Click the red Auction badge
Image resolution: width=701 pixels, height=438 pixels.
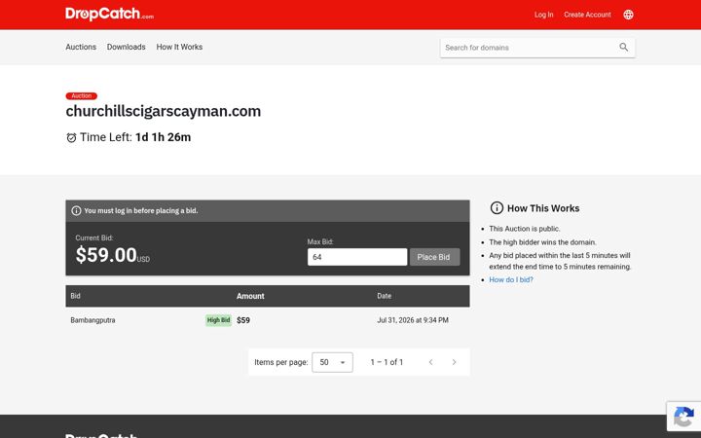click(82, 96)
